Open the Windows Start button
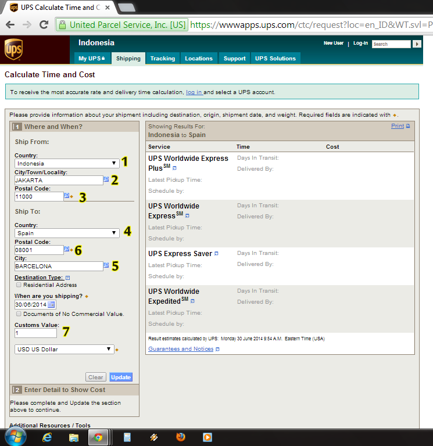 click(16, 437)
